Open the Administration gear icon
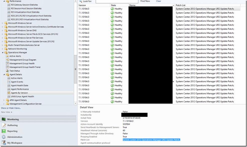This screenshot has height=147, width=247. coord(4,137)
